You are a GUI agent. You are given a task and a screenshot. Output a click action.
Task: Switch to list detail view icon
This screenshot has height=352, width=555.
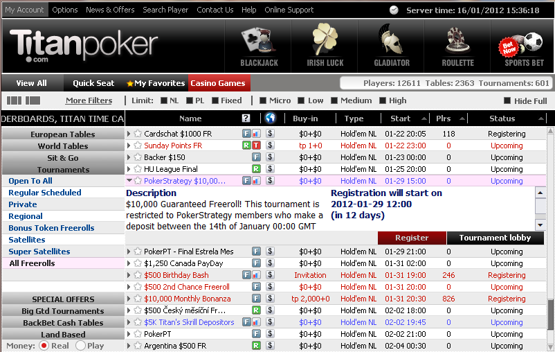pyautogui.click(x=33, y=100)
